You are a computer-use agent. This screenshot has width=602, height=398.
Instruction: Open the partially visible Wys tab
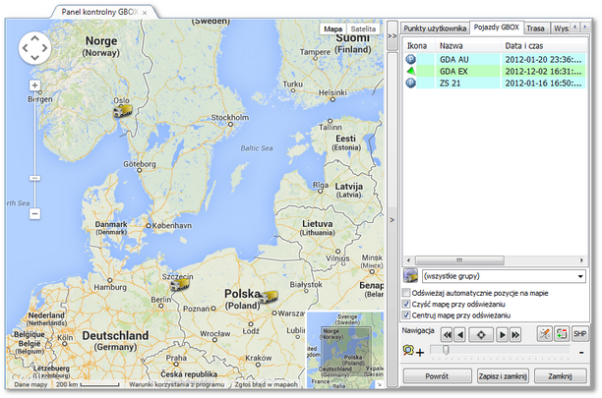pos(561,28)
